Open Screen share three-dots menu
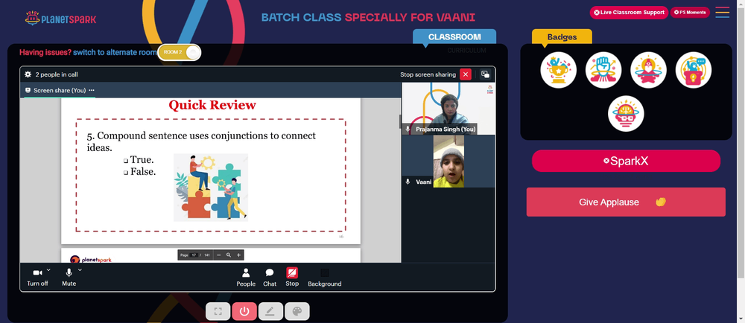 tap(91, 90)
